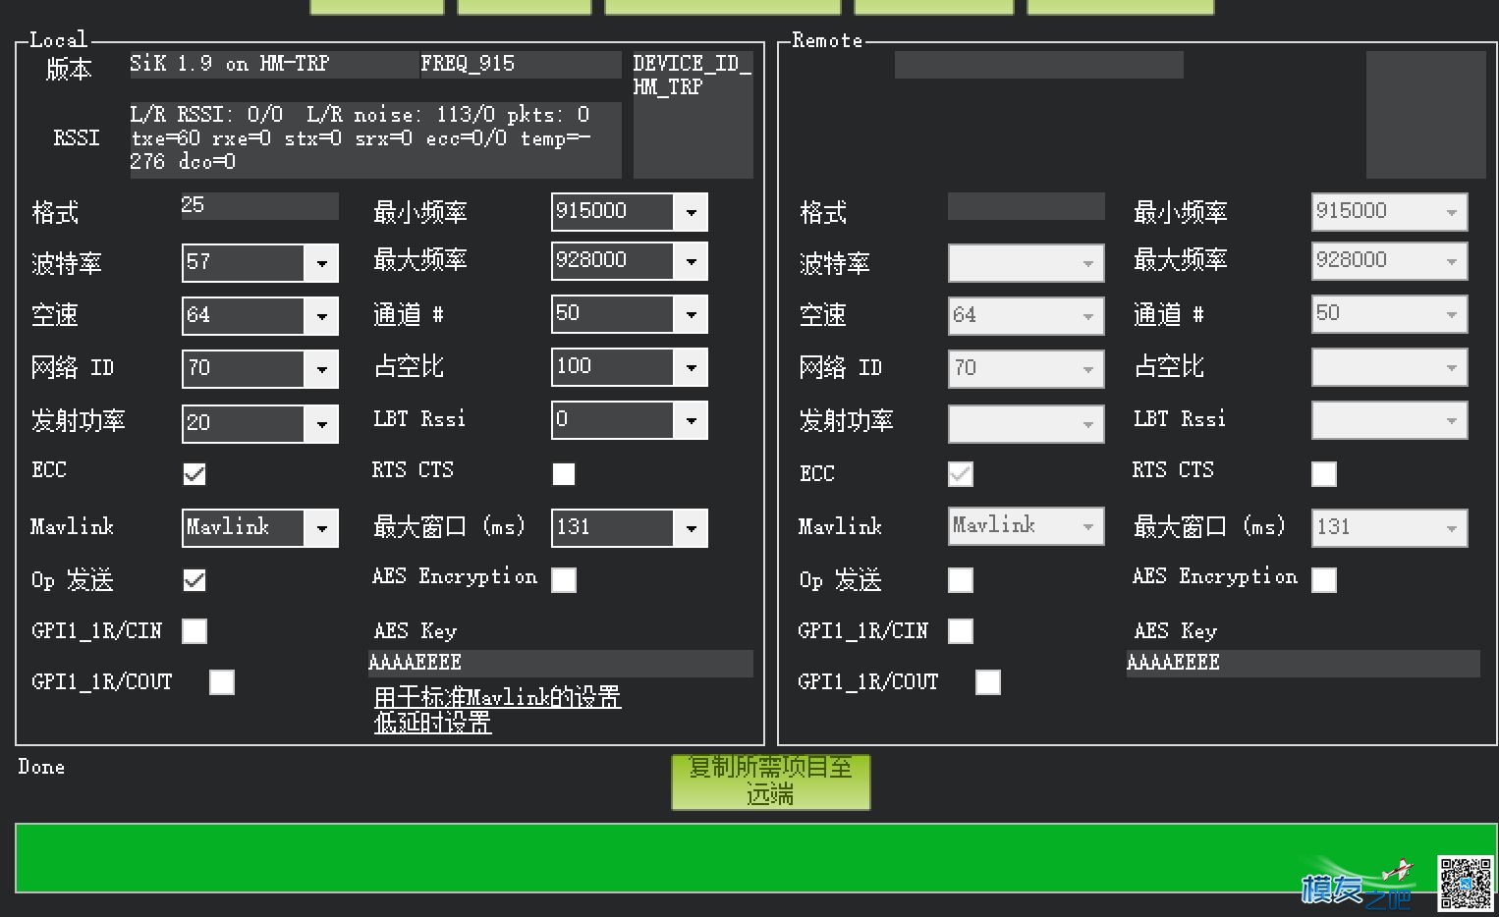
Task: Open Remote Mavlink dropdown
Action: coord(1027,526)
